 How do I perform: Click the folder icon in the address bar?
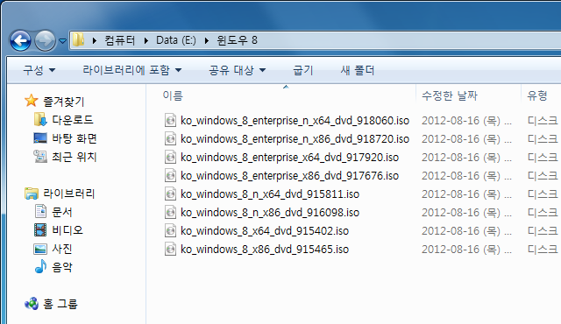(x=78, y=39)
